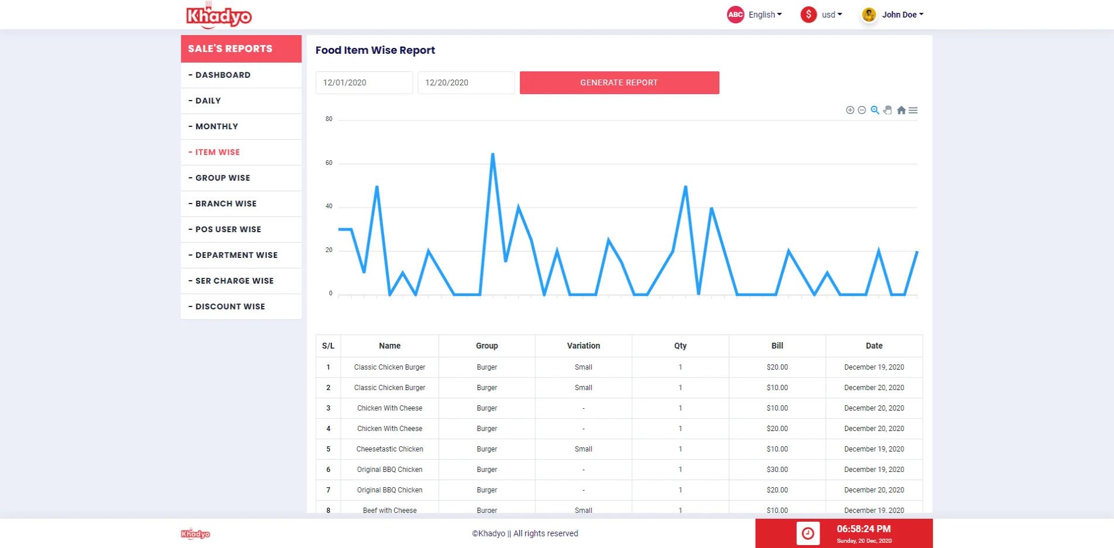
Task: Click the Generate Report button
Action: point(619,82)
